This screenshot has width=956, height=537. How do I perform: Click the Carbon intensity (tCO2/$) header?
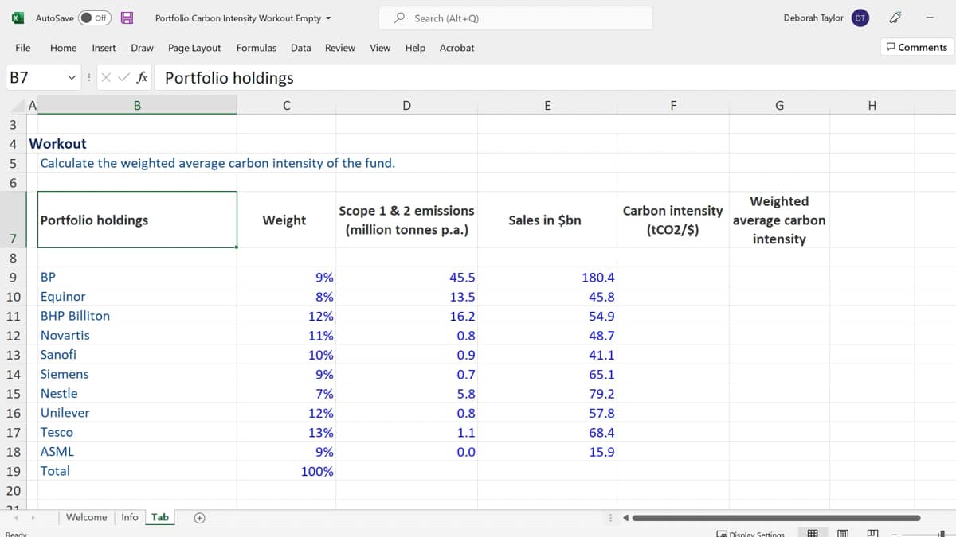(673, 220)
